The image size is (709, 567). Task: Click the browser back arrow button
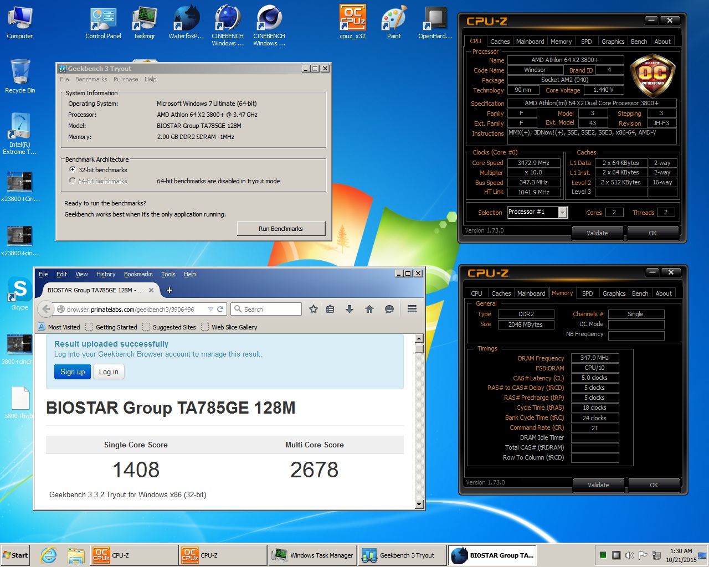tap(46, 309)
